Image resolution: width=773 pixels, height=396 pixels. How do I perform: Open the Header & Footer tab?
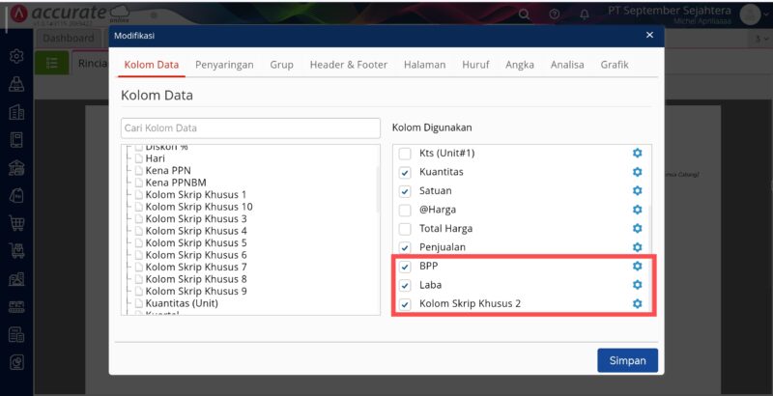pos(348,65)
